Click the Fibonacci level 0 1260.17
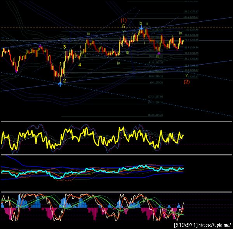 [193, 77]
